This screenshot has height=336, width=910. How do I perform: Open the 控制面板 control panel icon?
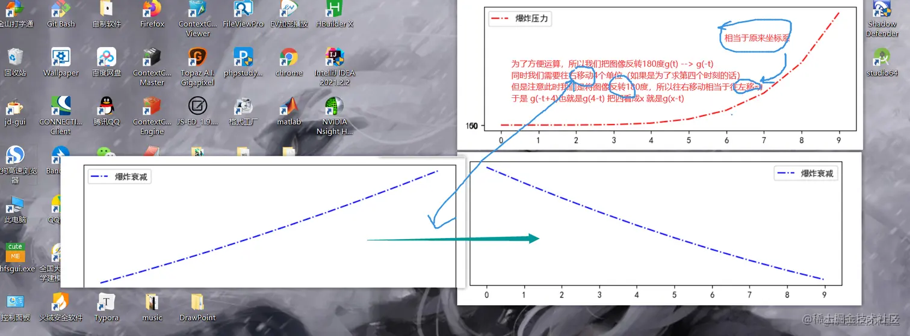click(15, 306)
